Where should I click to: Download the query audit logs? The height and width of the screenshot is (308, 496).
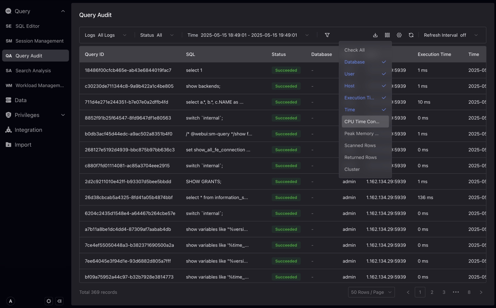click(375, 35)
